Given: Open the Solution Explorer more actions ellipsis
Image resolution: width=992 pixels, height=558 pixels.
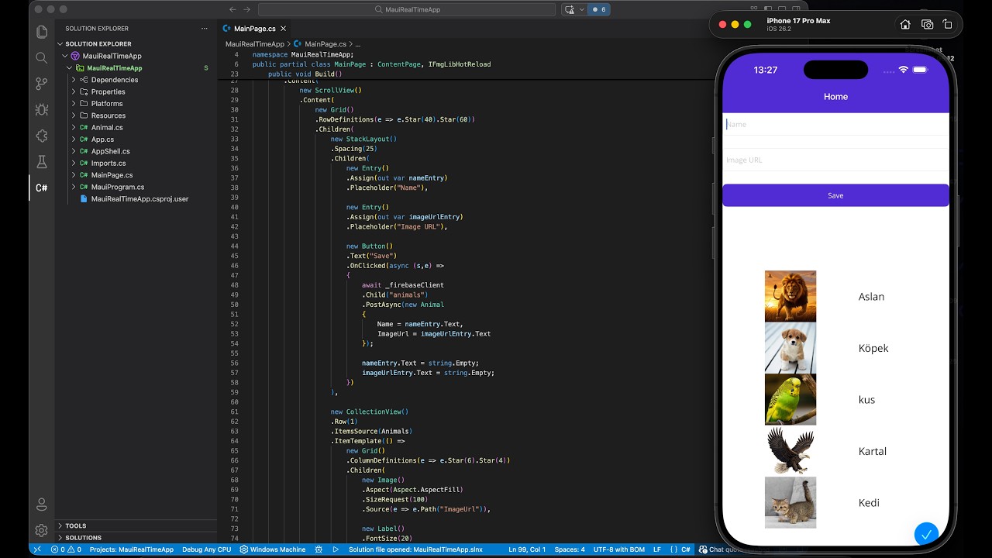Looking at the screenshot, I should [205, 29].
